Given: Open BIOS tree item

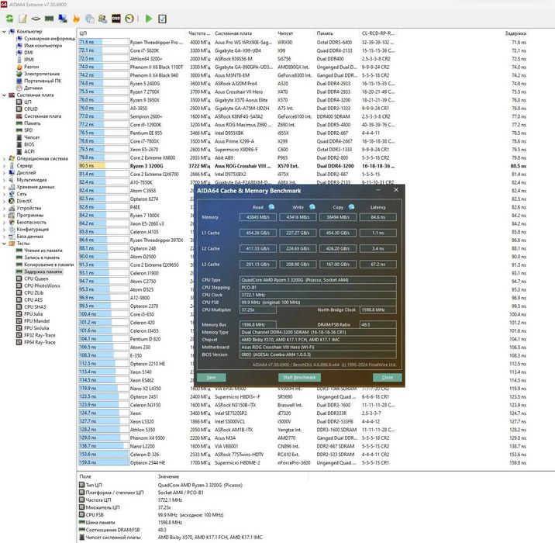Looking at the screenshot, I should (29, 144).
